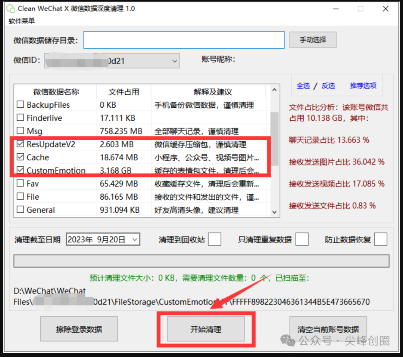Image resolution: width=403 pixels, height=357 pixels.
Task: Click 接收发送图片占比 36.042 % text
Action: [337, 162]
